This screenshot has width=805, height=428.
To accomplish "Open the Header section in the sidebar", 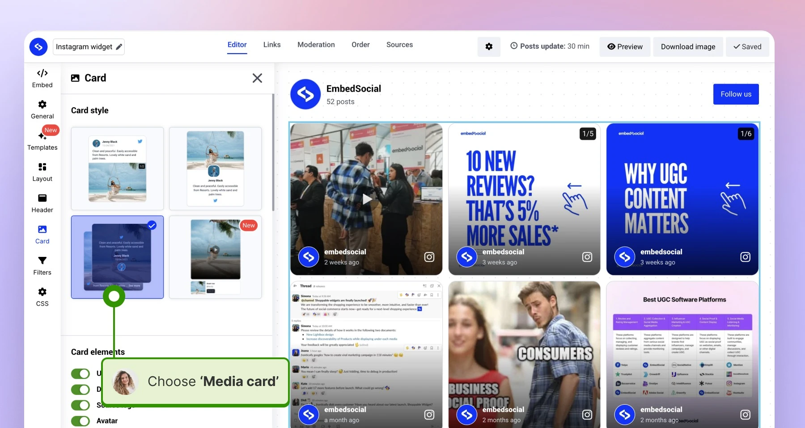I will click(42, 203).
